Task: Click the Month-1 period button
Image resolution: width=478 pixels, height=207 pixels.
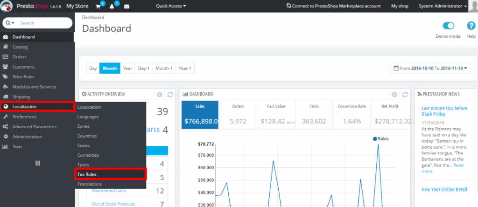Action: click(x=164, y=68)
